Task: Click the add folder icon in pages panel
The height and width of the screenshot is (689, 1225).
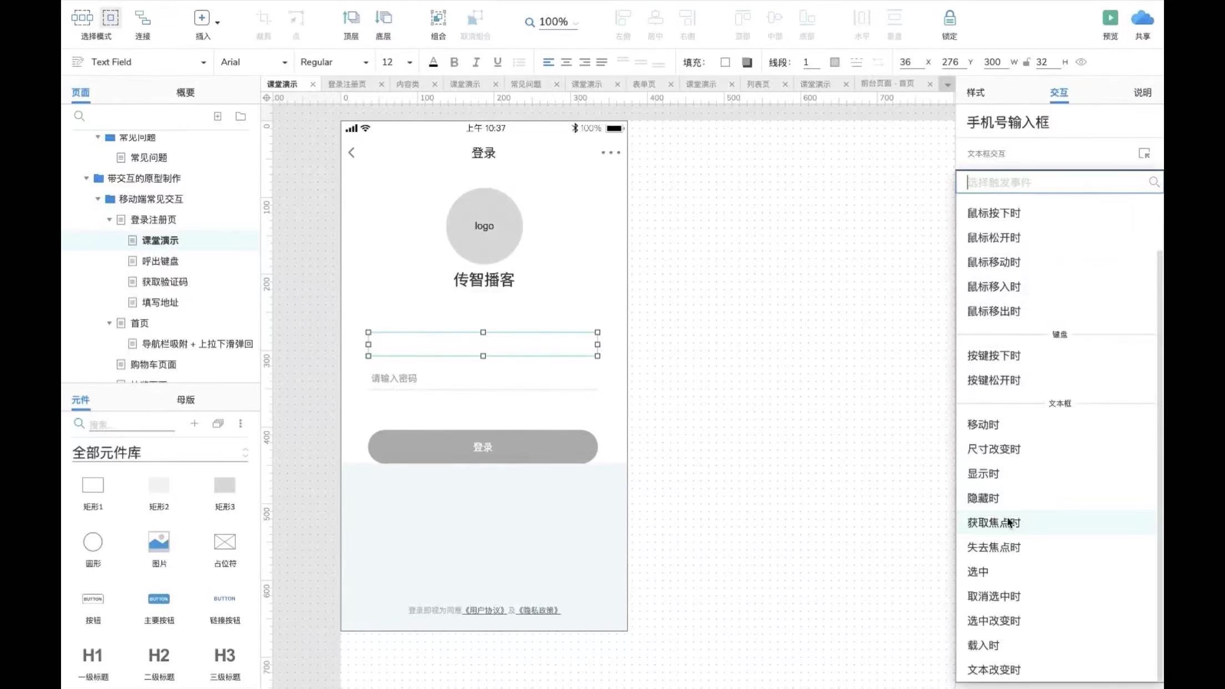Action: click(240, 116)
